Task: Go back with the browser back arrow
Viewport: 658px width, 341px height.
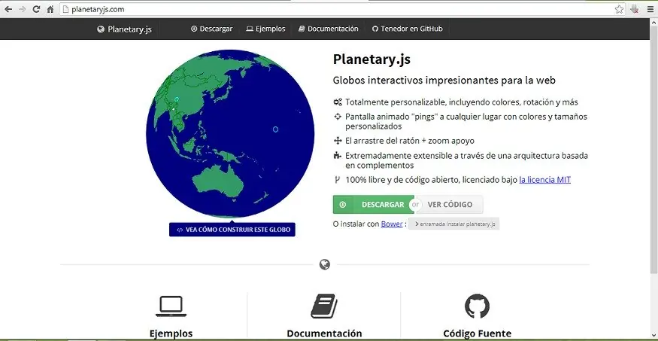Action: pos(8,9)
